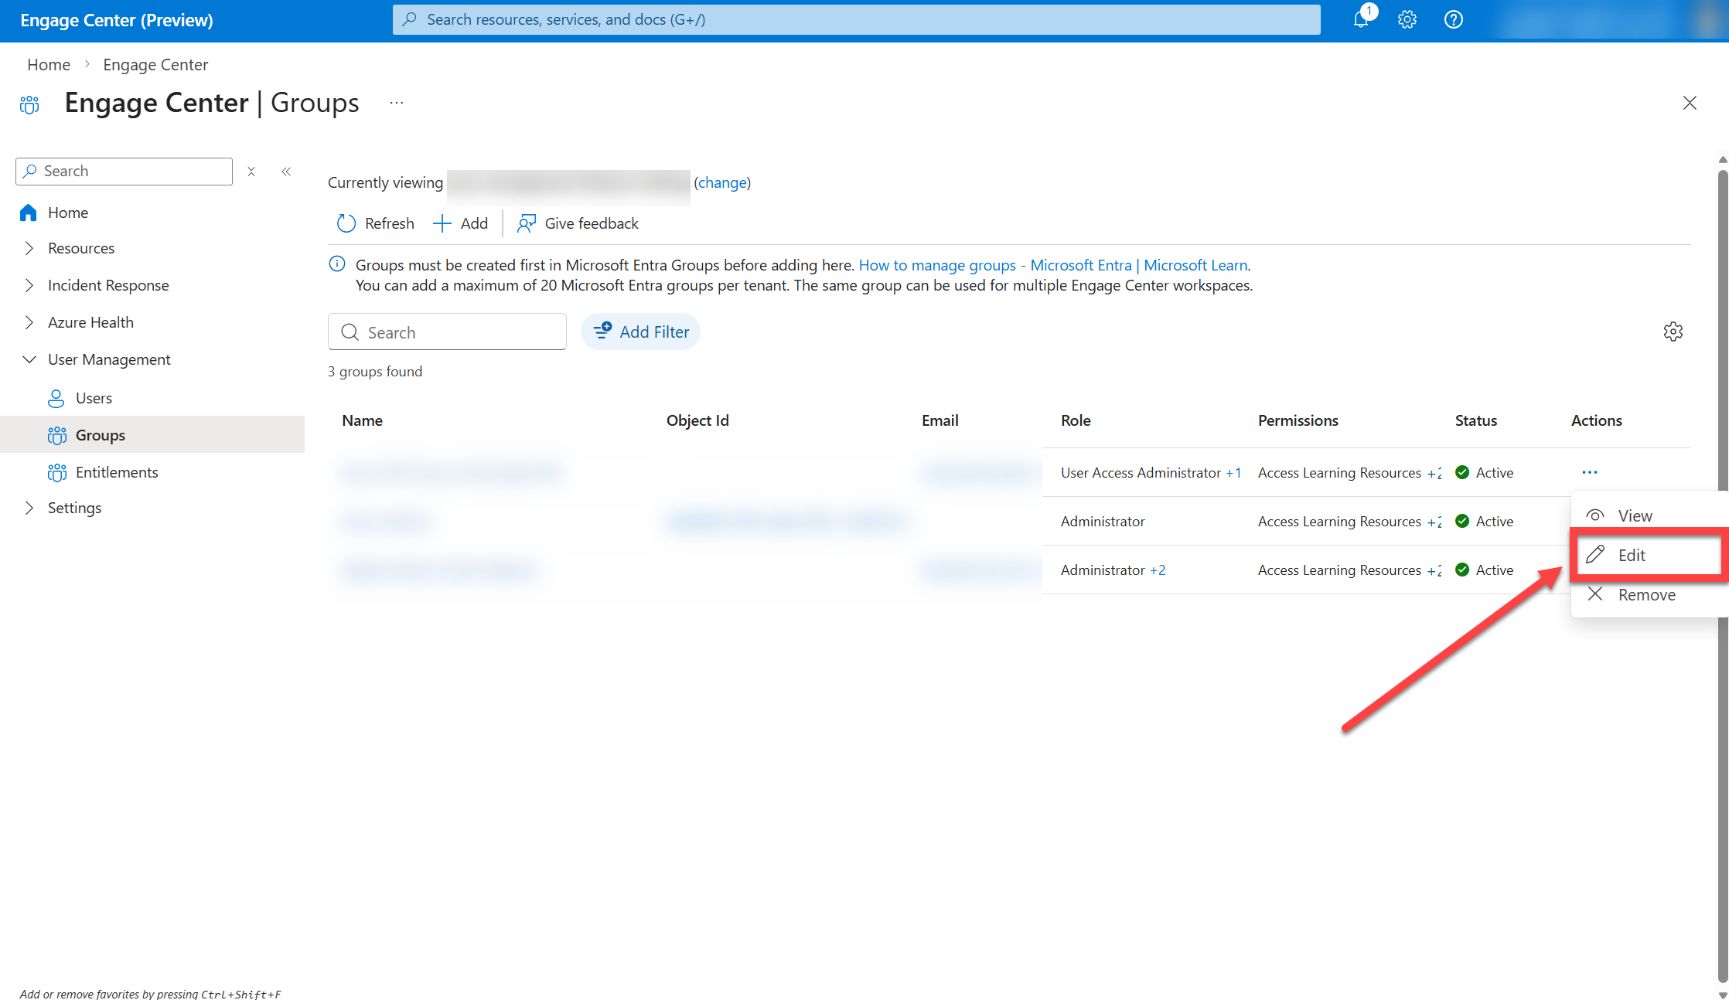Close the Engage Center Groups blade
1729x1000 pixels.
pyautogui.click(x=1690, y=104)
